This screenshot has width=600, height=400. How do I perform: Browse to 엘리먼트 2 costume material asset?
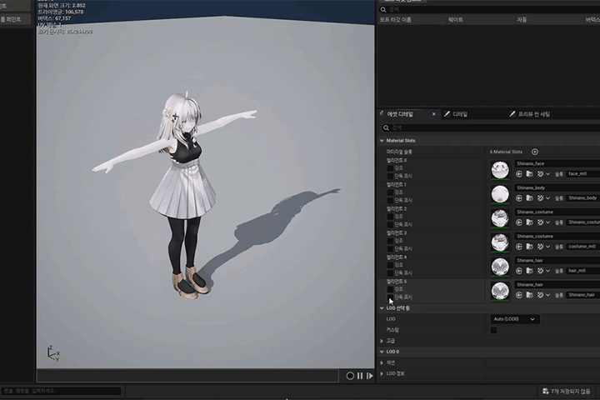coord(530,222)
